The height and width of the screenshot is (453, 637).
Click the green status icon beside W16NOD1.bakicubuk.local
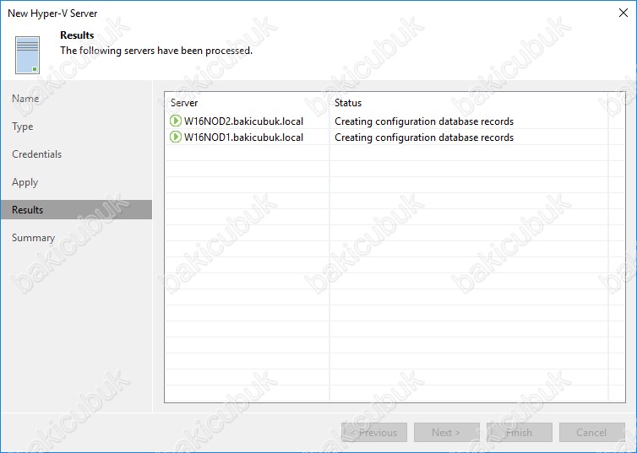pyautogui.click(x=175, y=137)
